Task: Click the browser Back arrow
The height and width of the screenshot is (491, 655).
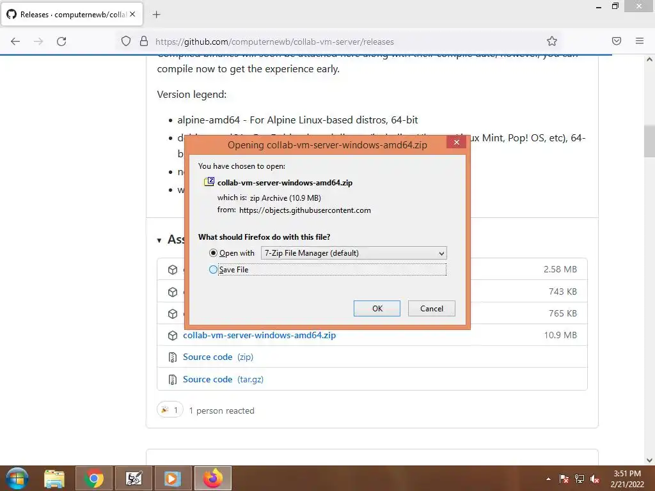Action: pyautogui.click(x=15, y=42)
